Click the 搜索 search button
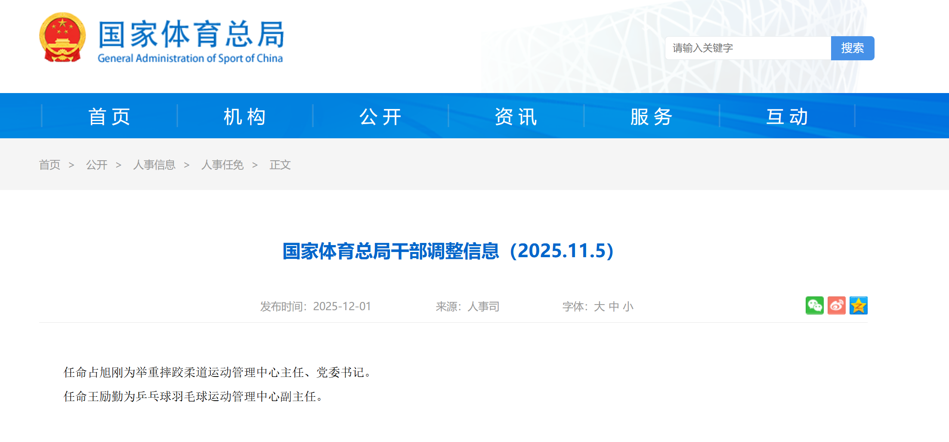The width and height of the screenshot is (949, 442). pos(852,48)
